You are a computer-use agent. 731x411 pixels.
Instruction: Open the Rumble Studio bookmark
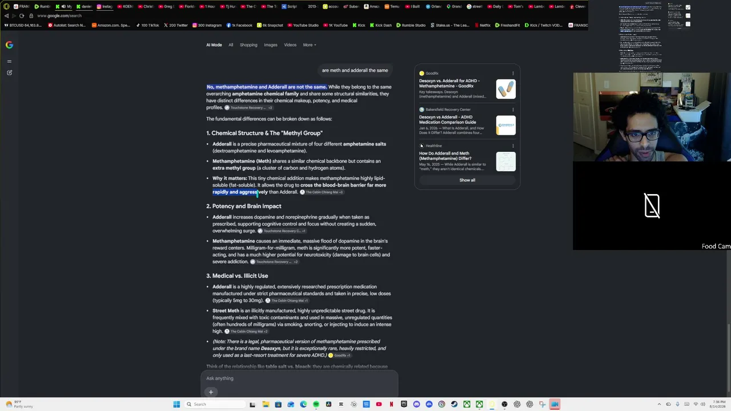(x=411, y=25)
